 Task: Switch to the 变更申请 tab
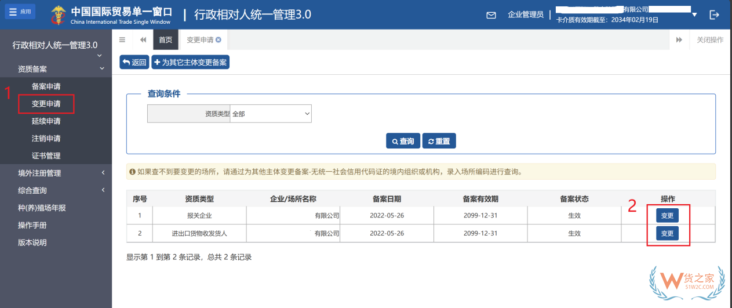coord(200,39)
